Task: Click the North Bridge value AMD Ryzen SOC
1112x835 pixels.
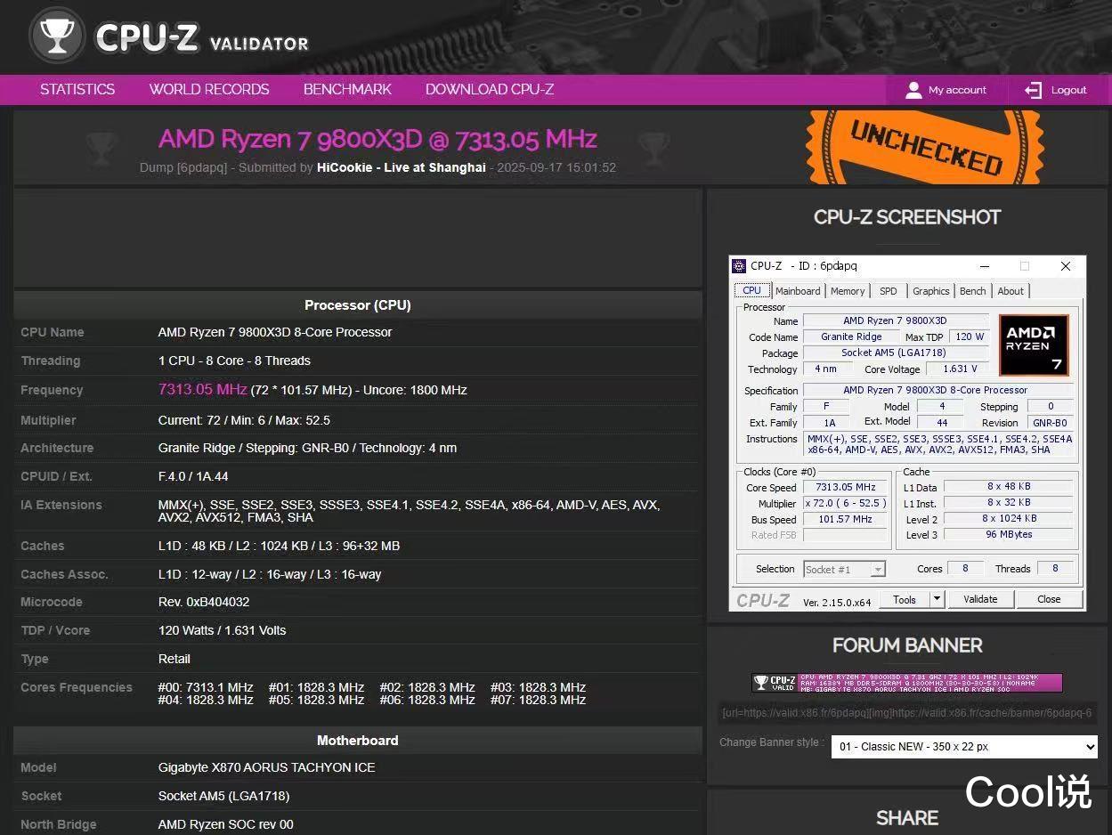Action: tap(226, 824)
